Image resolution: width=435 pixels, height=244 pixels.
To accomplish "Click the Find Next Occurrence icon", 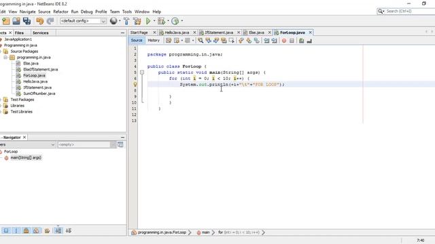I will [x=216, y=41].
